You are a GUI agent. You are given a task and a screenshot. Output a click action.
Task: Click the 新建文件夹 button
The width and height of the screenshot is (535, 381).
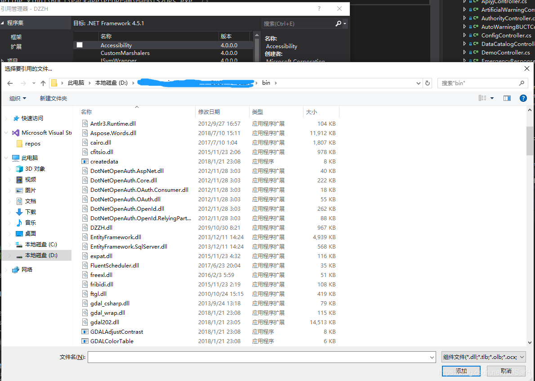coord(53,99)
